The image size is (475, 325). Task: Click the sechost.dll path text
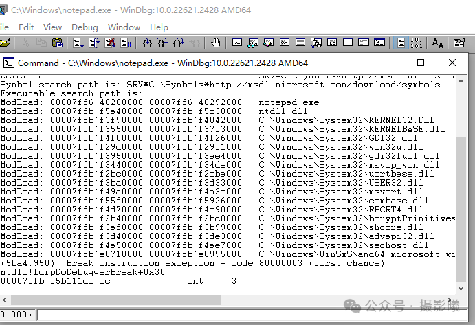coord(344,245)
